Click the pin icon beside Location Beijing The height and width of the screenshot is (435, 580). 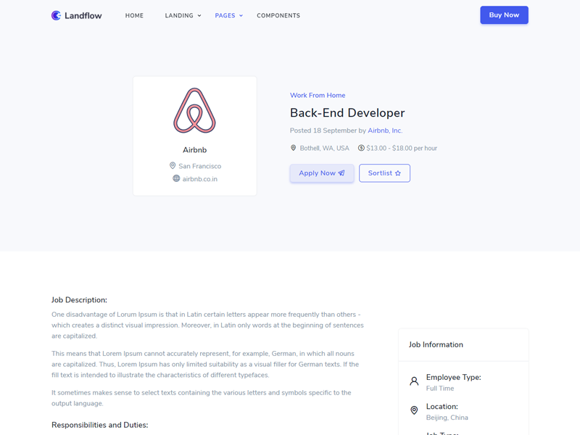[x=414, y=410]
